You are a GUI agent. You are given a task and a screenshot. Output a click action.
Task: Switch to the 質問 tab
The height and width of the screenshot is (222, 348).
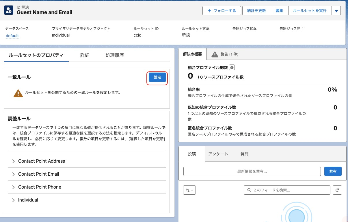pyautogui.click(x=244, y=154)
